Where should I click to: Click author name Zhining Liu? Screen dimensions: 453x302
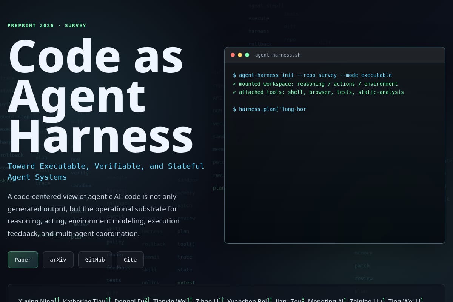366,300
